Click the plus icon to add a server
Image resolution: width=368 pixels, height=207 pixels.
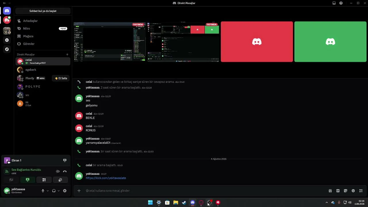click(7, 40)
